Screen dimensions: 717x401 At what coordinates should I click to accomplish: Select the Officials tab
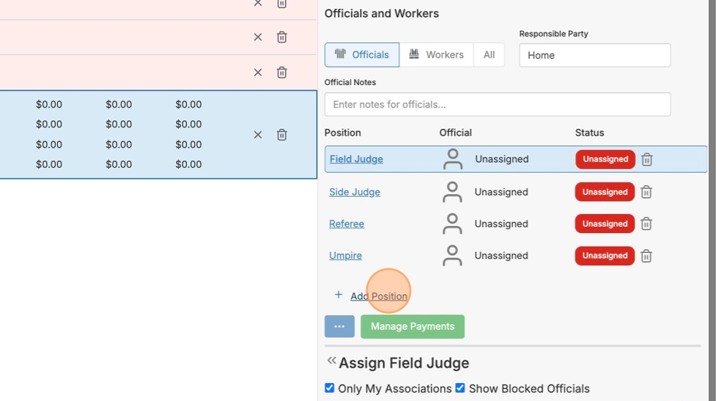point(362,55)
